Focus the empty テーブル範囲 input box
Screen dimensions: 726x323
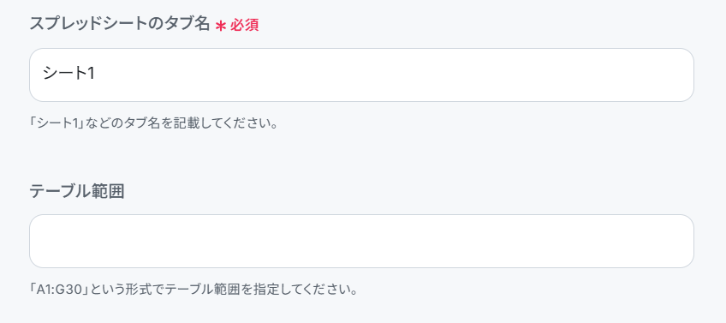click(361, 241)
